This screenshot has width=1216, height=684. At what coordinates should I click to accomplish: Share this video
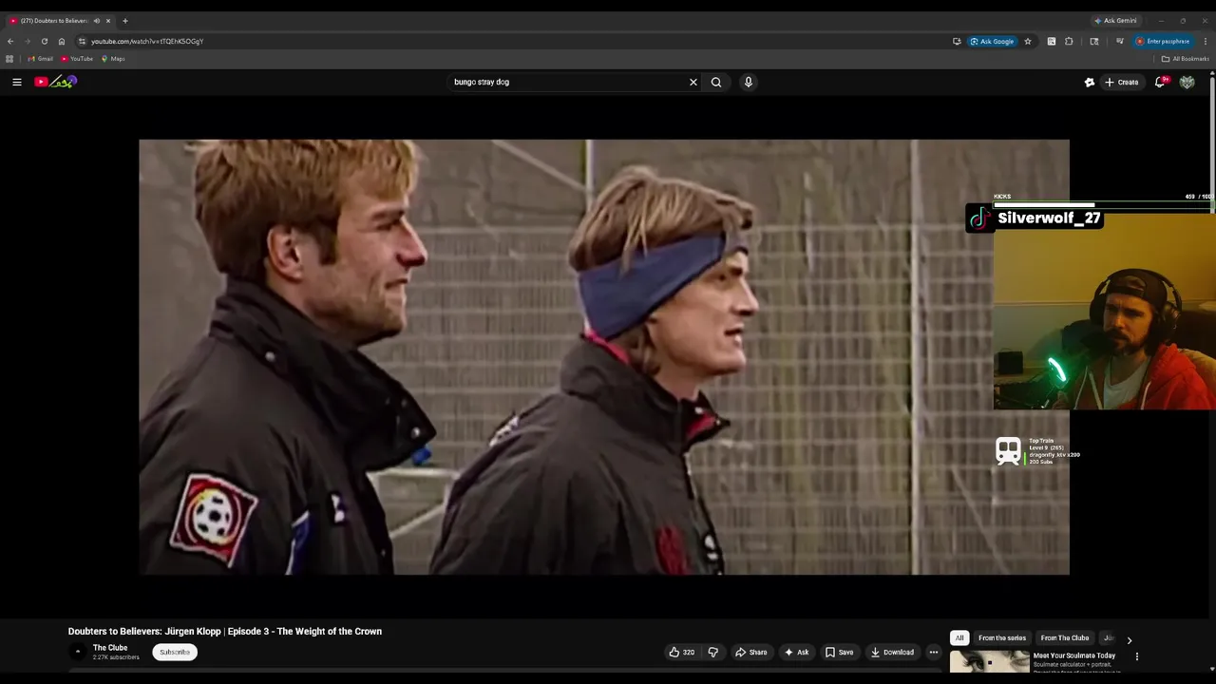(x=750, y=652)
